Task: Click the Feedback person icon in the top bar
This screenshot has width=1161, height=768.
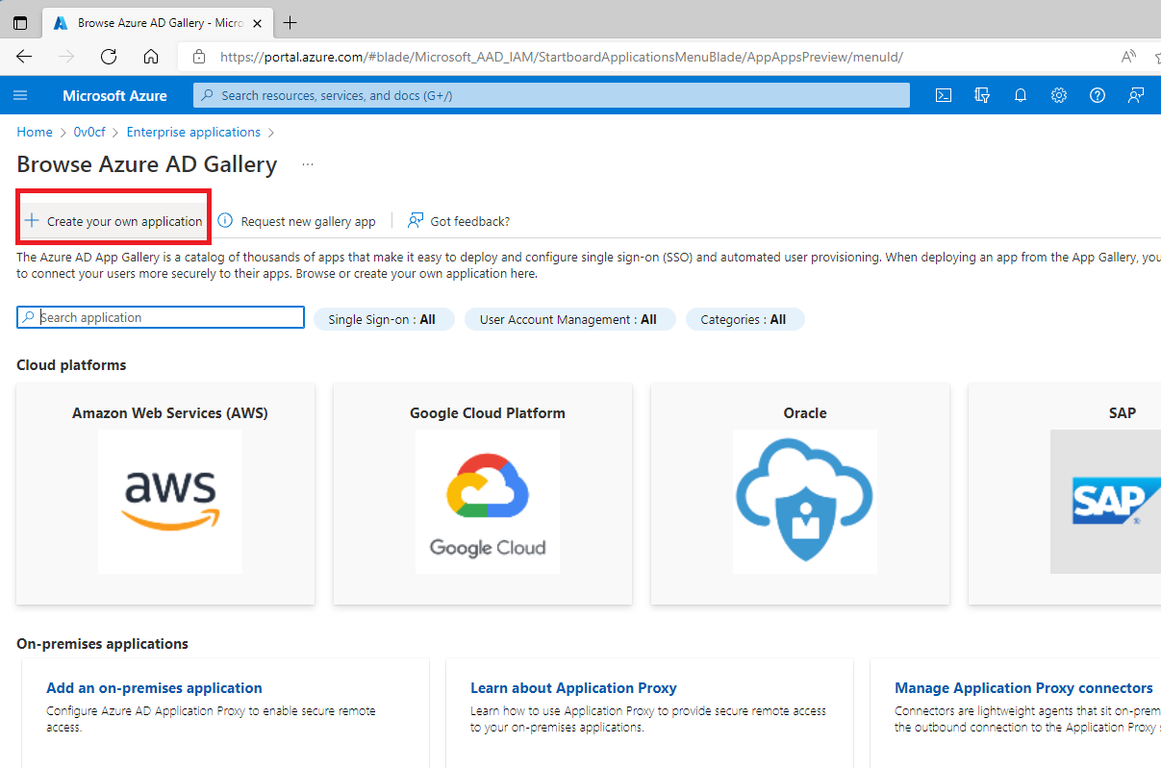Action: click(1136, 95)
